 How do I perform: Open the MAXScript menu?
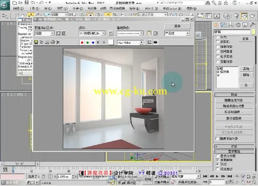coord(172,9)
